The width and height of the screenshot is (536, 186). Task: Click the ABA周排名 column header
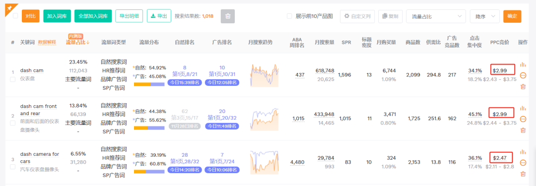tap(297, 42)
